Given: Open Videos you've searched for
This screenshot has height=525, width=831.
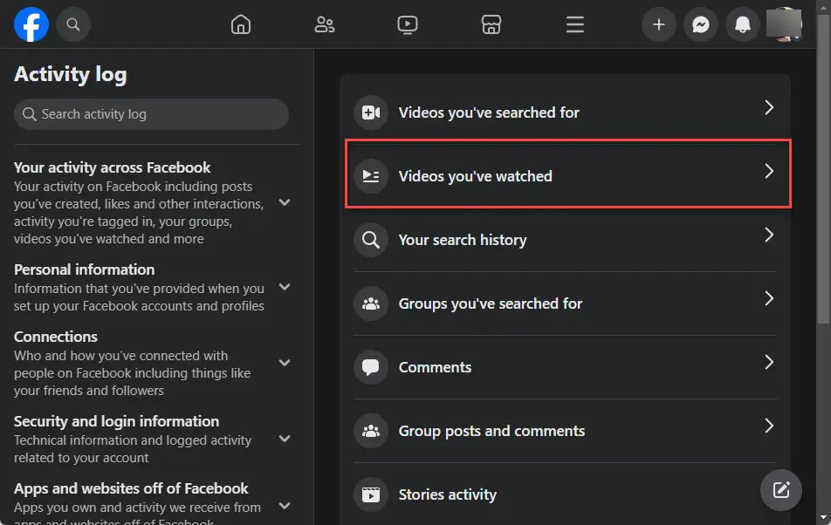Looking at the screenshot, I should coord(565,112).
